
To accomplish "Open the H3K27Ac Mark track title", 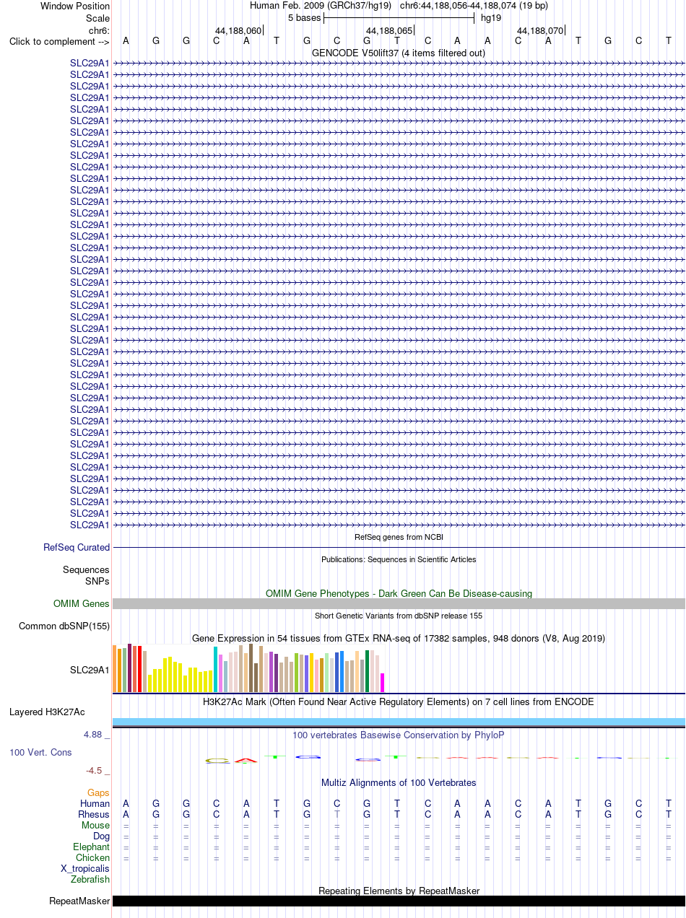I will point(399,701).
